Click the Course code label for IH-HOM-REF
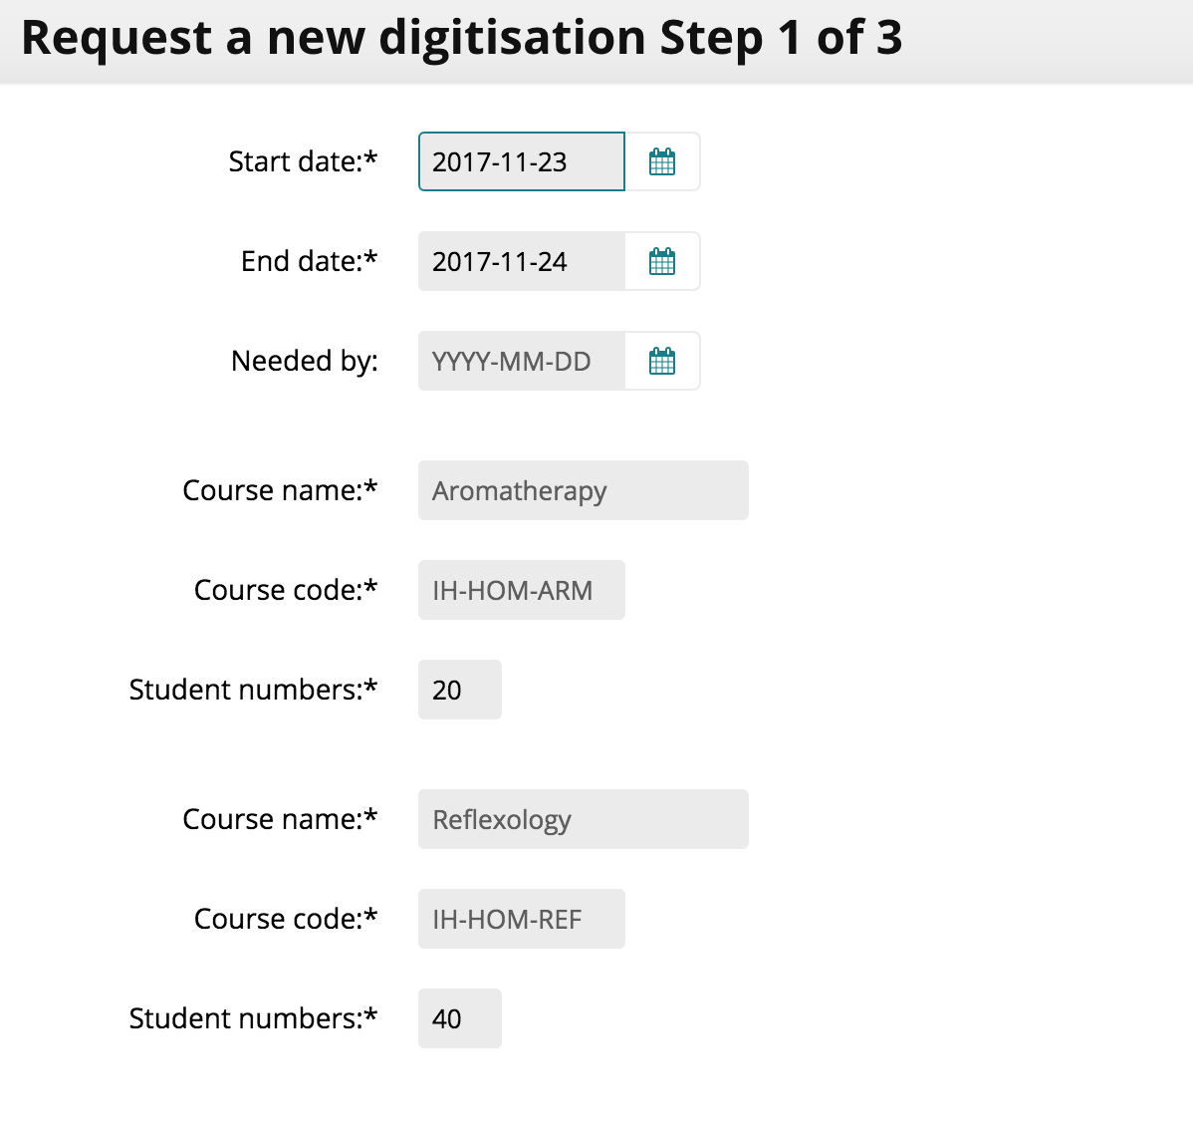1193x1134 pixels. click(286, 919)
